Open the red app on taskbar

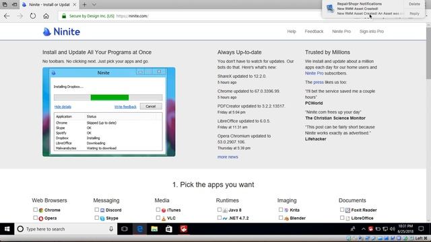[x=184, y=229]
